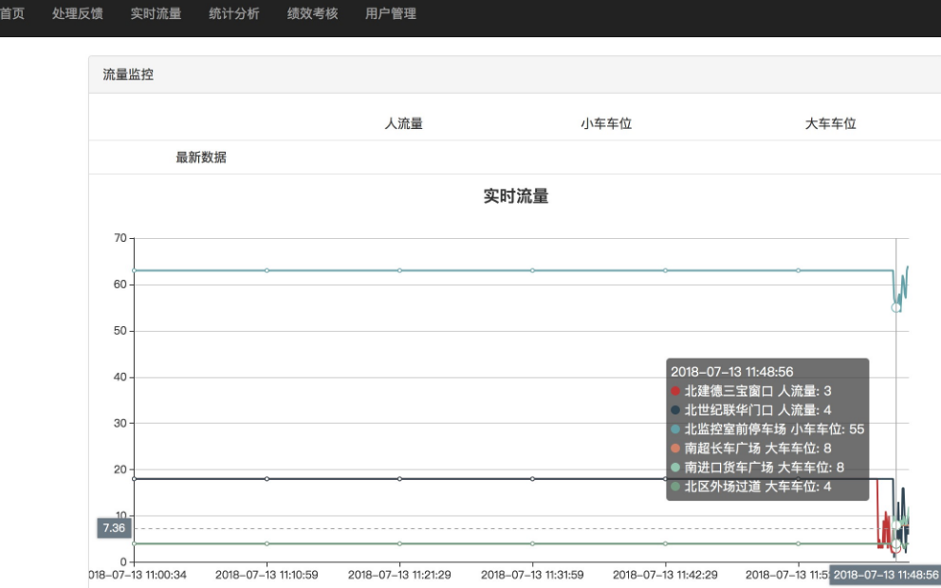Viewport: 941px width, 588px height.
Task: Select highlighted teal point at value 55
Action: click(896, 308)
